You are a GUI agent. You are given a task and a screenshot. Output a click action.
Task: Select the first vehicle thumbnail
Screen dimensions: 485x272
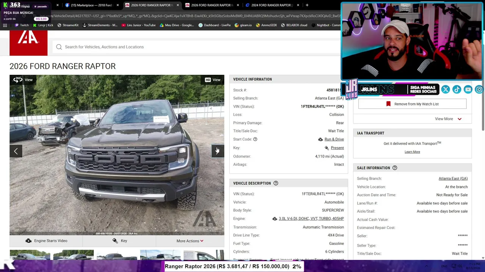(x=30, y=255)
